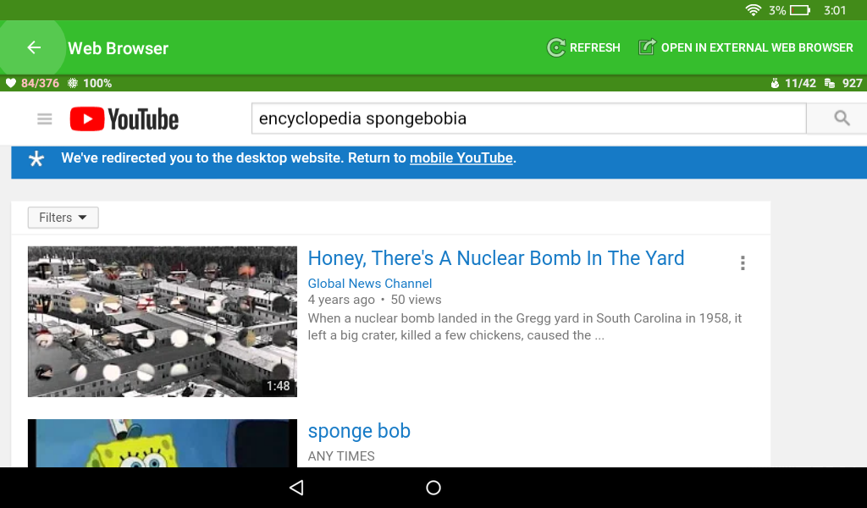Click the YouTube logo
This screenshot has height=508, width=867.
tap(124, 119)
